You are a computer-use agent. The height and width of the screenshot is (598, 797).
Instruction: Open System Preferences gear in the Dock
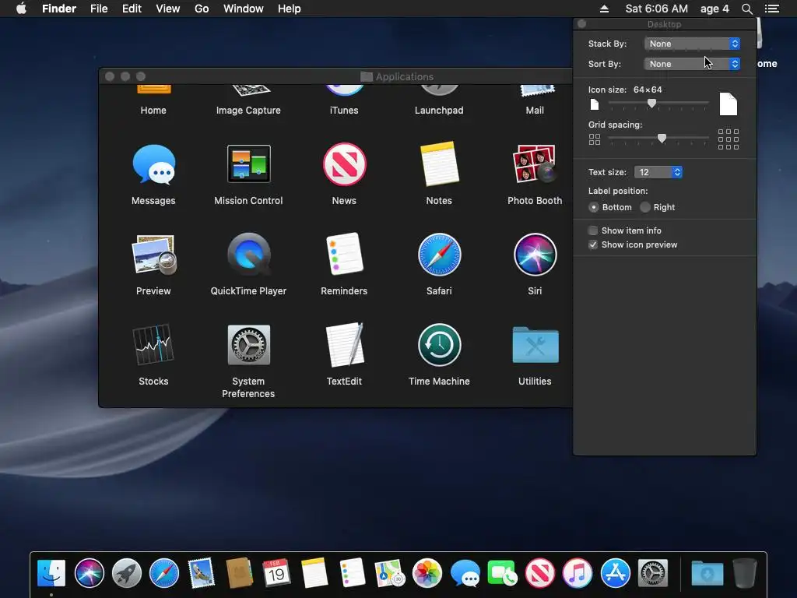pos(653,573)
